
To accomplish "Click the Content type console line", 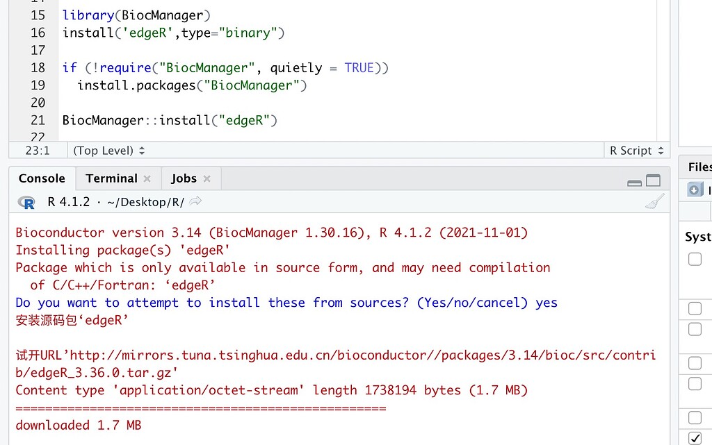I will coord(272,390).
